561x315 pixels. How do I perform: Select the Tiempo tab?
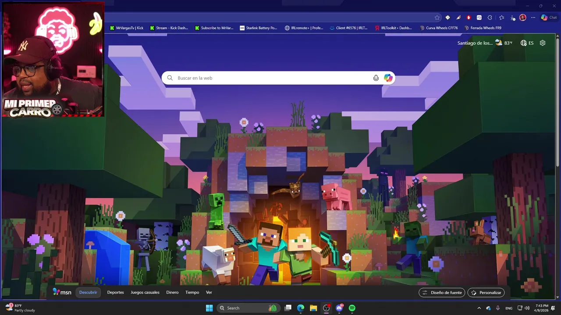(192, 292)
